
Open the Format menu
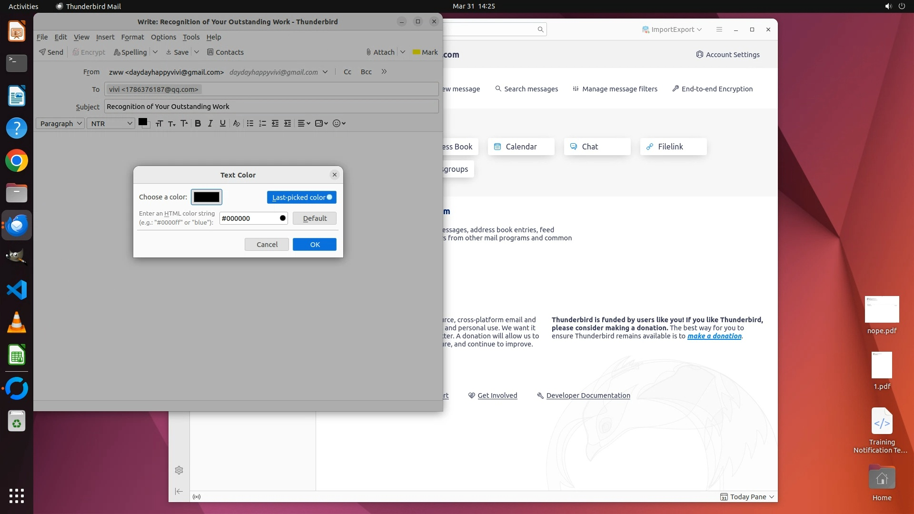coord(132,37)
